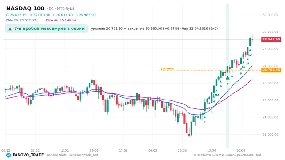Viewport: 285px width, 160px height.
Task: Click breakout marker number 10
Action: 244,67
